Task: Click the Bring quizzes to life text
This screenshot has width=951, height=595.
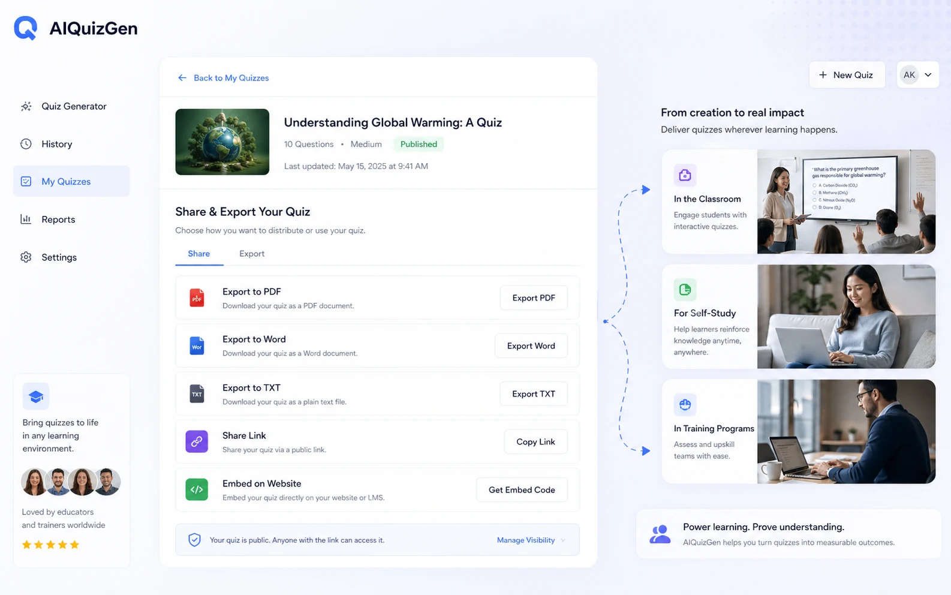Action: 61,435
